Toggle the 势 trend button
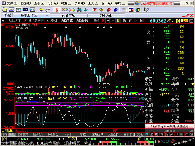This screenshot has width=195, height=146. point(172,134)
